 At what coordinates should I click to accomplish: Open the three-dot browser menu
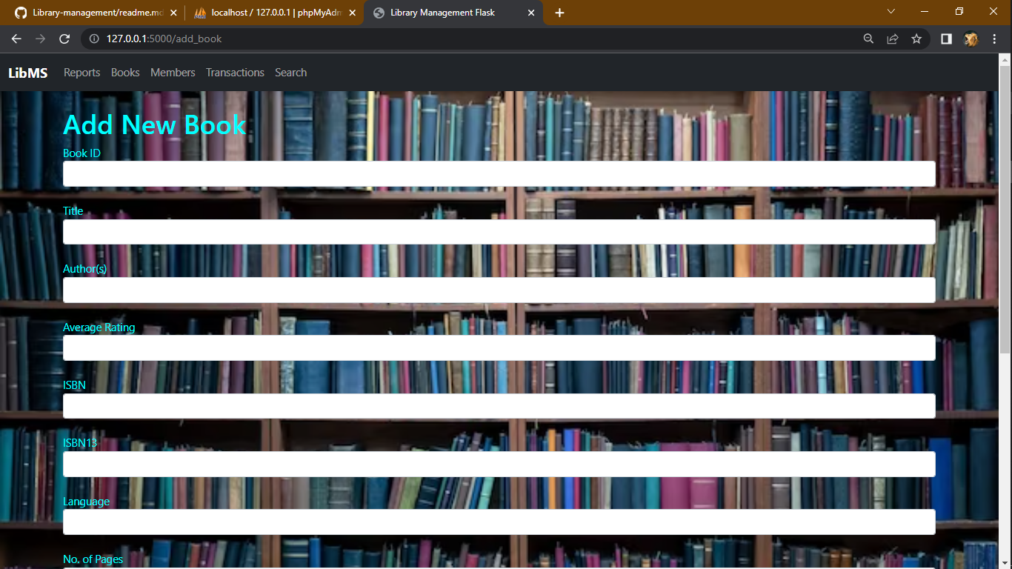tap(995, 39)
